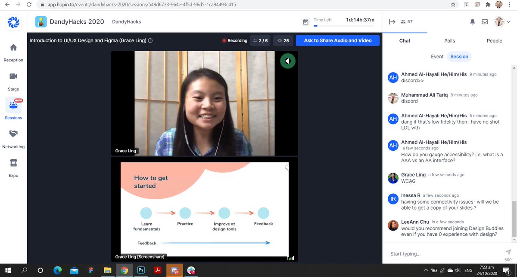Open Chrome's three-dot menu
517x277 pixels.
[x=509, y=4]
